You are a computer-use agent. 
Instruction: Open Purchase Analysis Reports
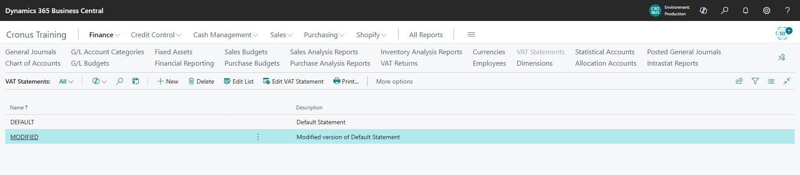tap(330, 63)
